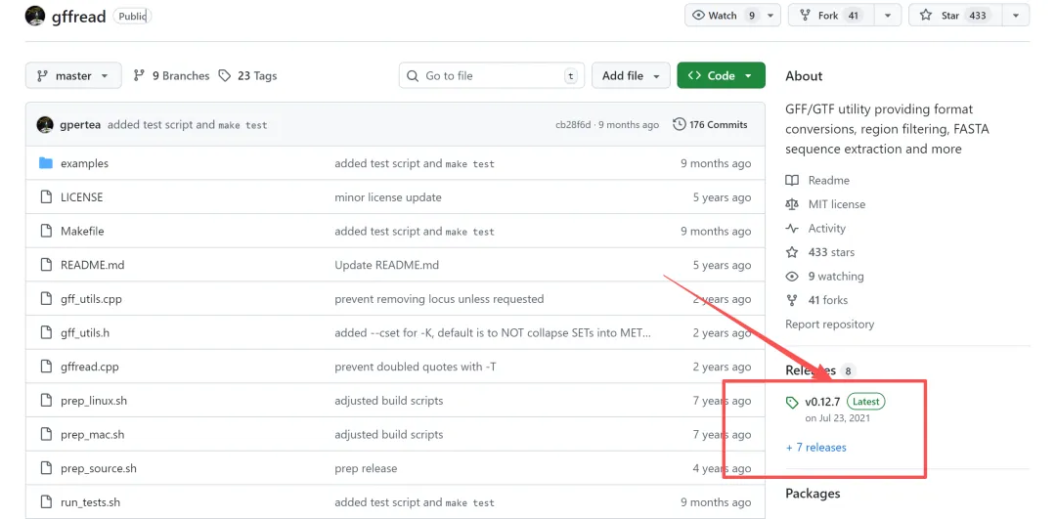
Task: Click the gffread.cpp file icon
Action: tap(46, 367)
